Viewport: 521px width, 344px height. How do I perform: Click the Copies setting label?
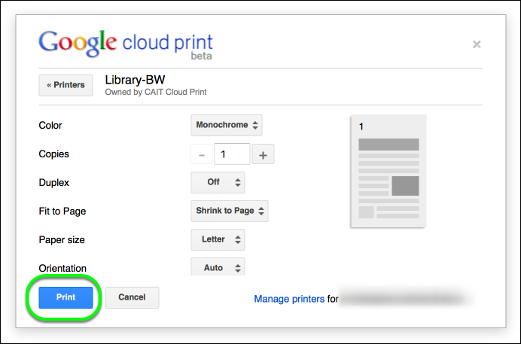(53, 154)
